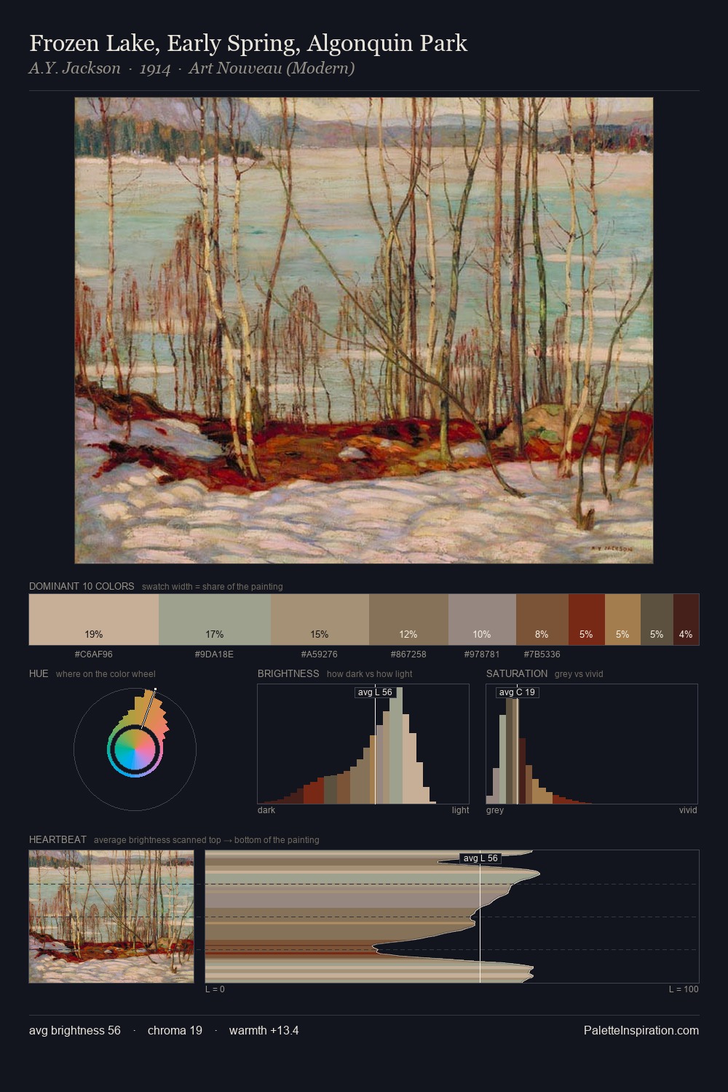728x1092 pixels.
Task: Click 'swatch width = share of the painting' caption
Action: pyautogui.click(x=213, y=586)
